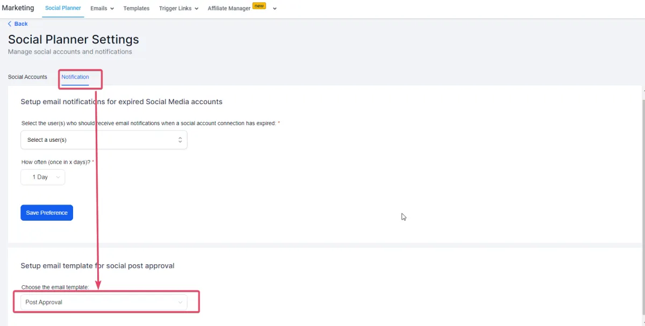This screenshot has width=645, height=326.
Task: Click the yellow 'new' badge
Action: coord(259,6)
